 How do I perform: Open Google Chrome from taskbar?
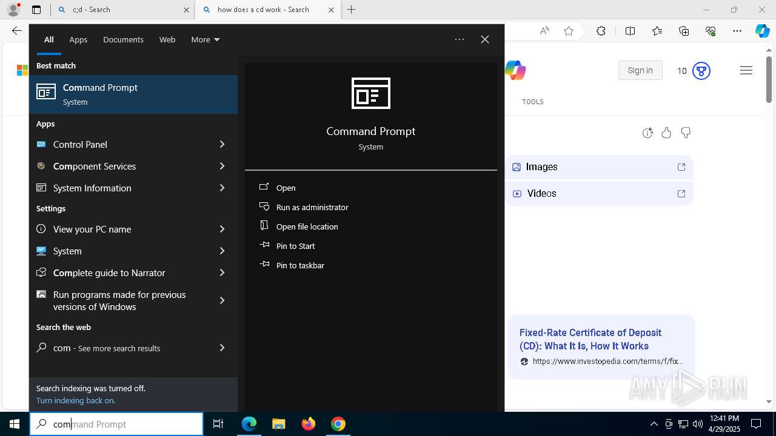point(338,424)
